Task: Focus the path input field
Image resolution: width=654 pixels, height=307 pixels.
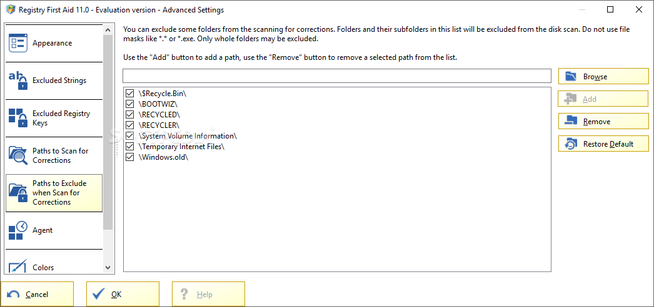Action: (337, 76)
